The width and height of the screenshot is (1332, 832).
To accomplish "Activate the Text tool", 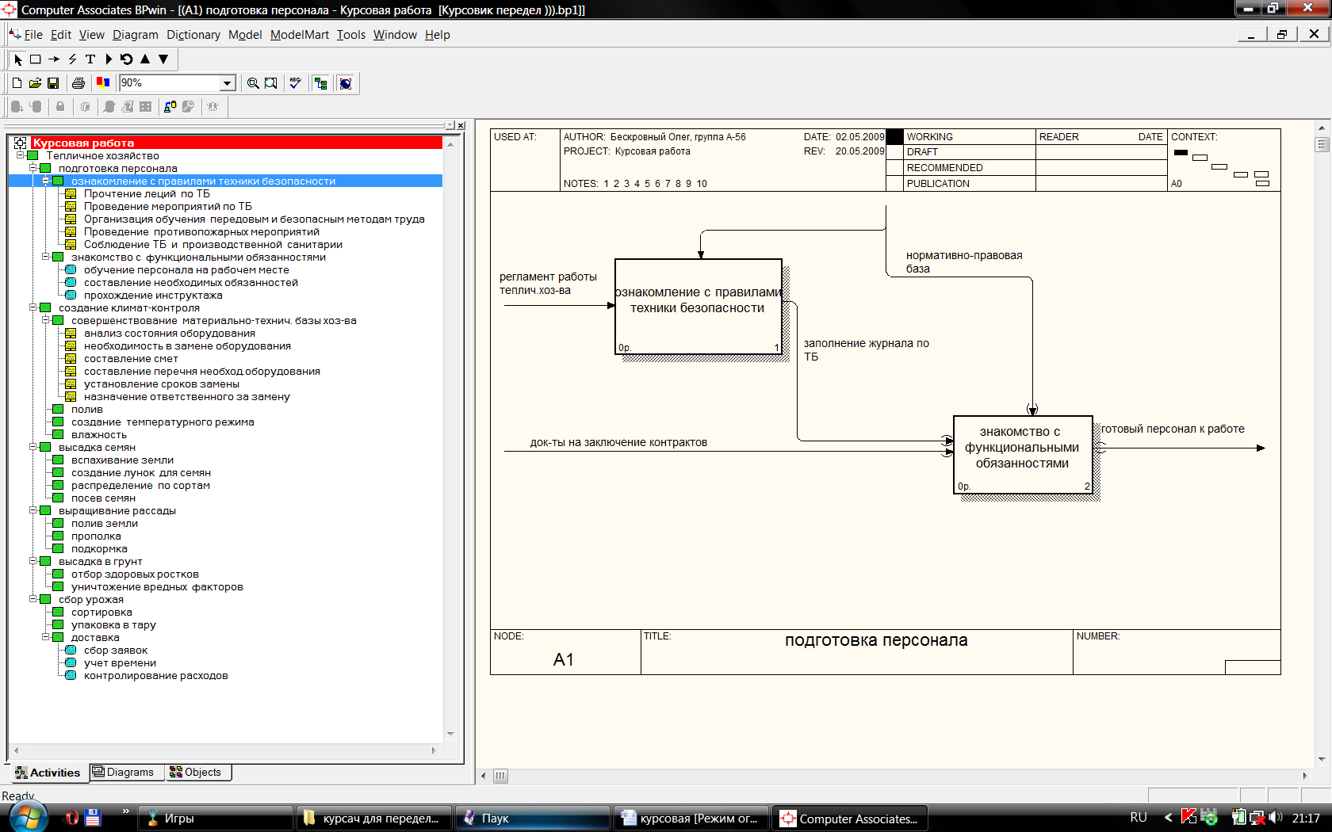I will coord(90,59).
